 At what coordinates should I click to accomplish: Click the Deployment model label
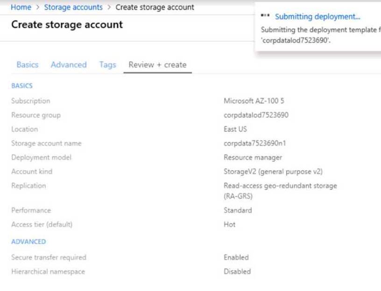coord(41,157)
